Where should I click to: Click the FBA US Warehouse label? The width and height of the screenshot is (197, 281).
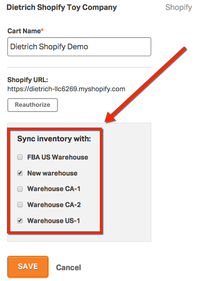click(x=57, y=157)
